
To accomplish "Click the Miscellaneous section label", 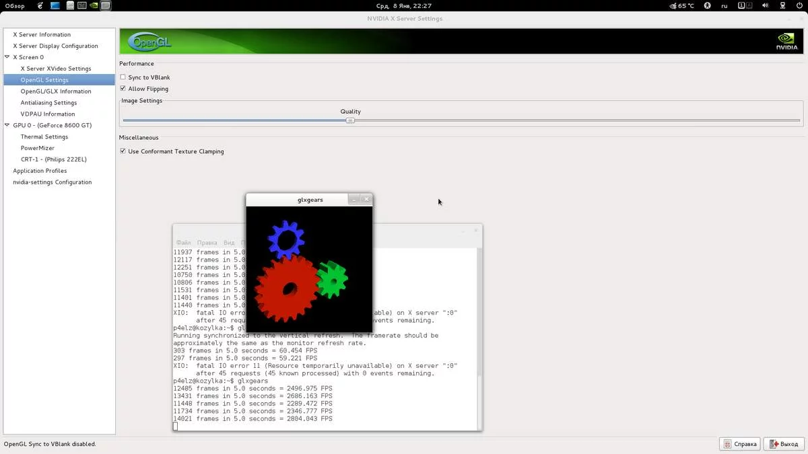I will (x=139, y=138).
